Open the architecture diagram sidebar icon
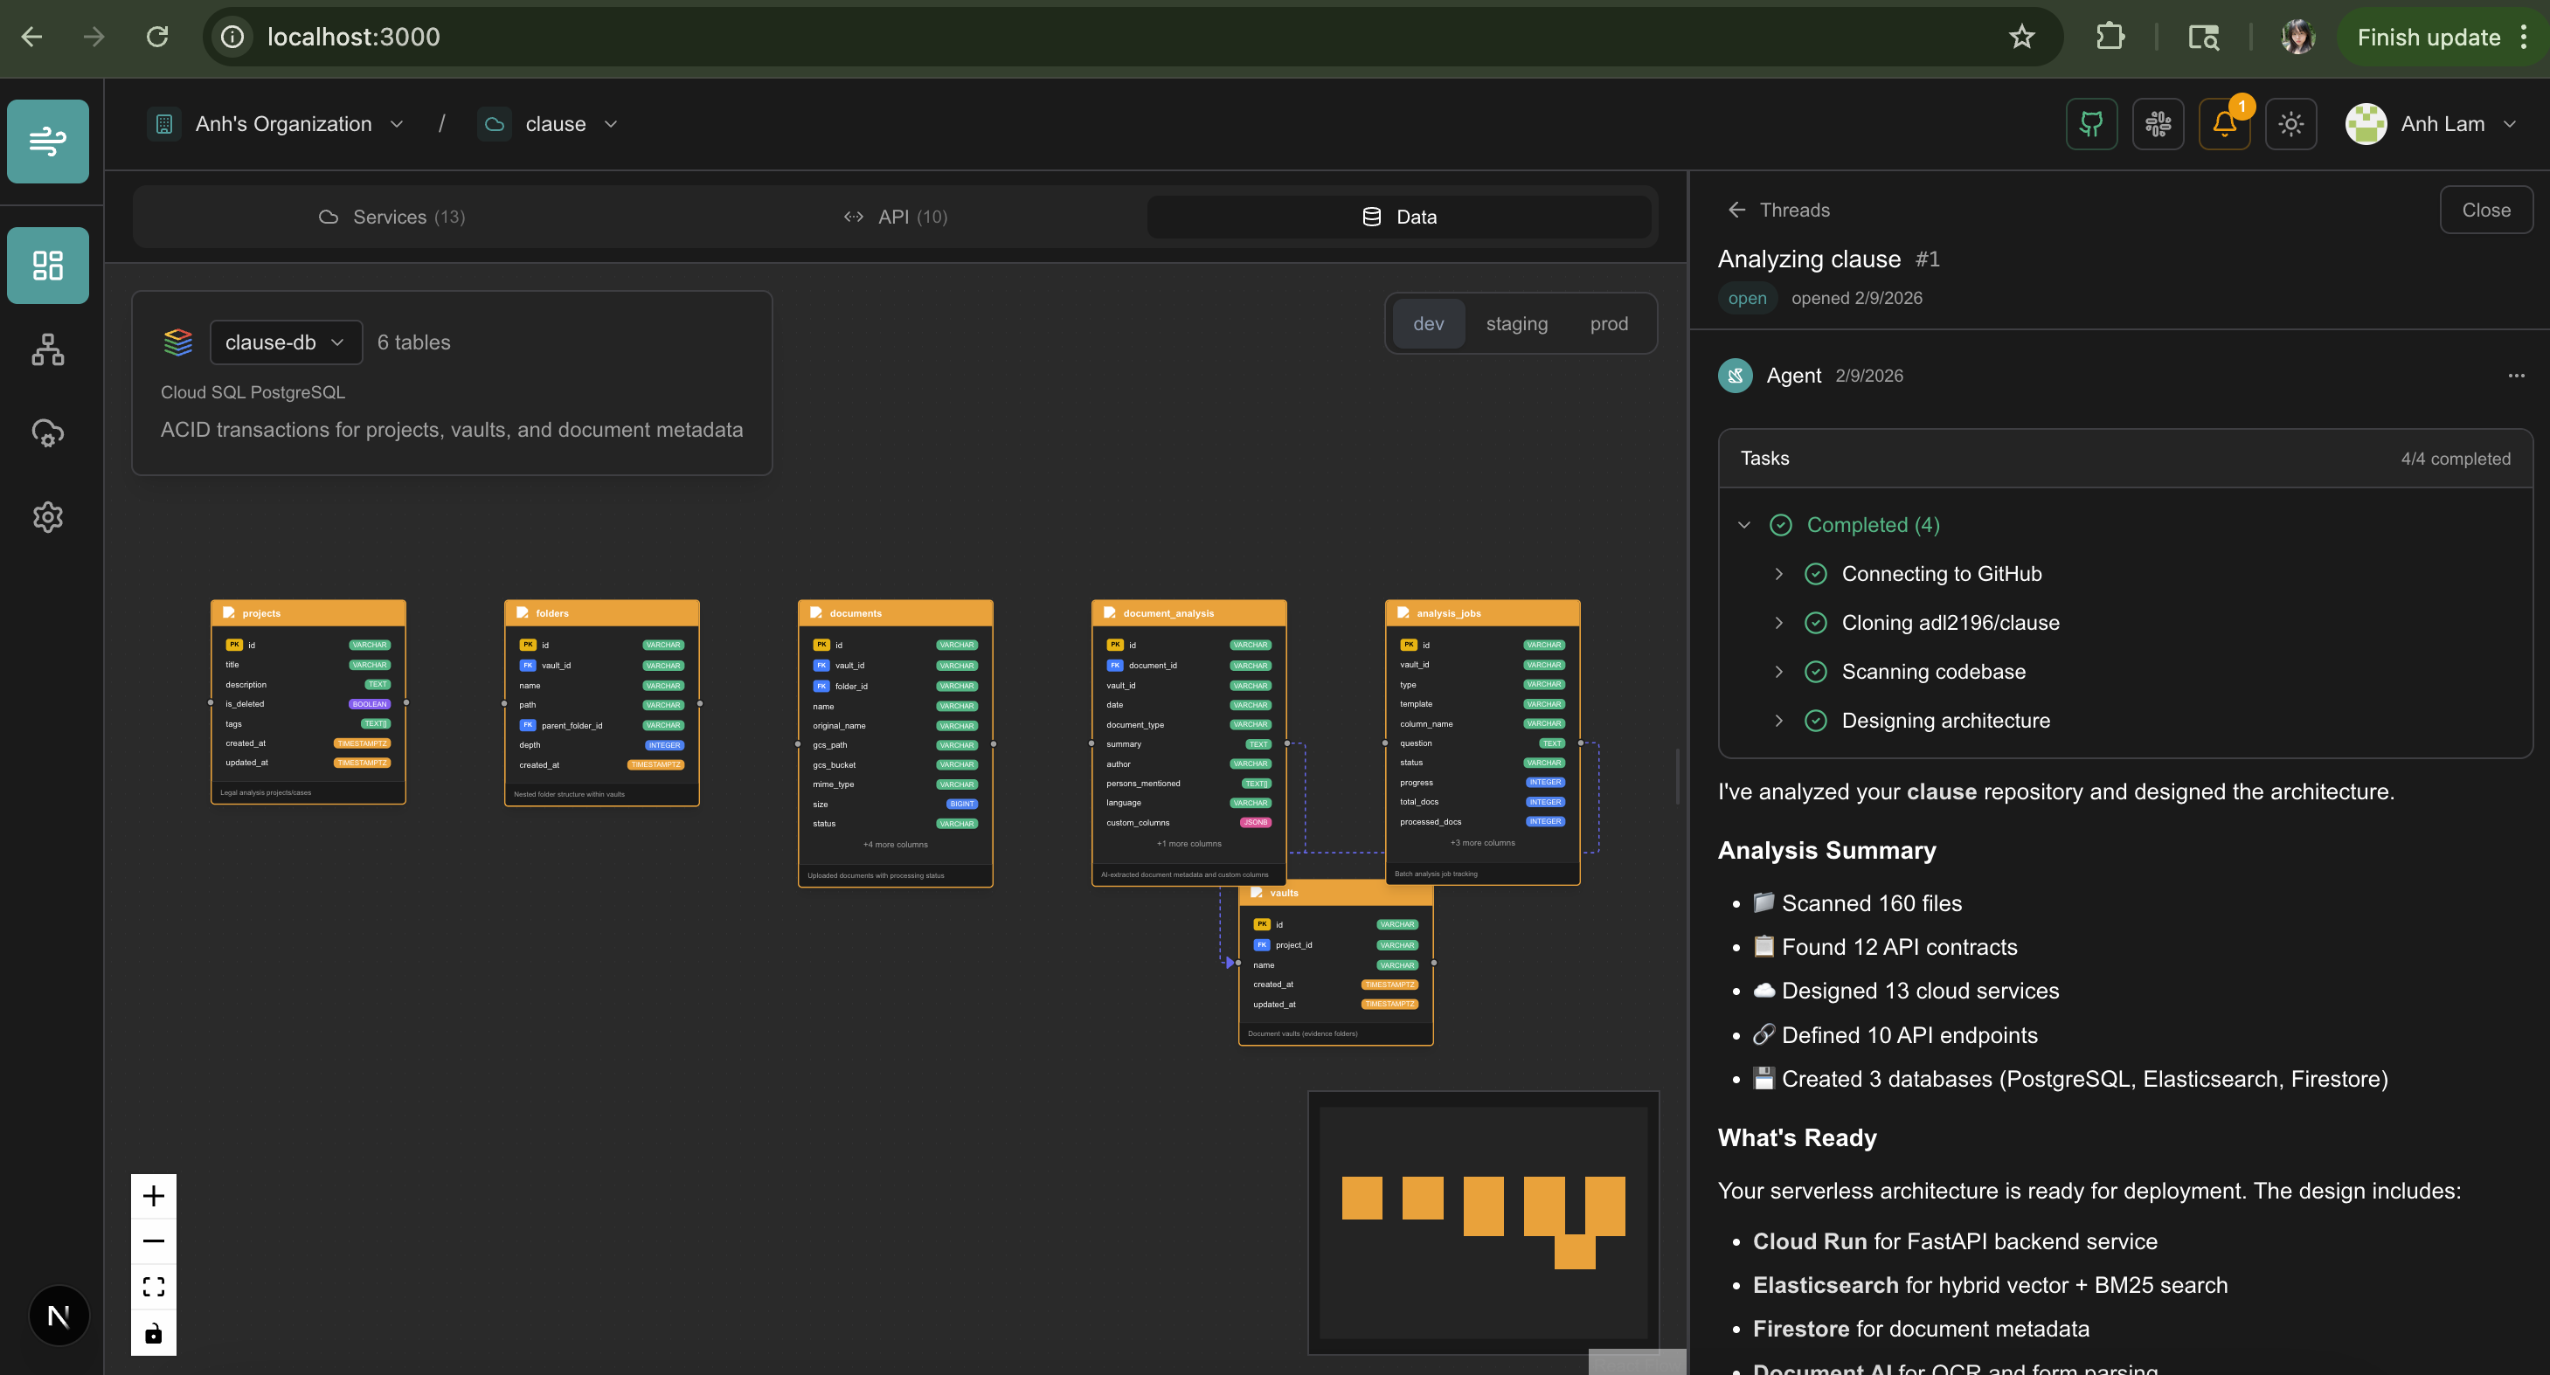The height and width of the screenshot is (1375, 2550). pos(47,349)
